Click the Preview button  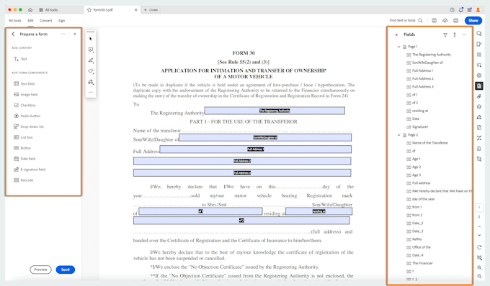40,269
